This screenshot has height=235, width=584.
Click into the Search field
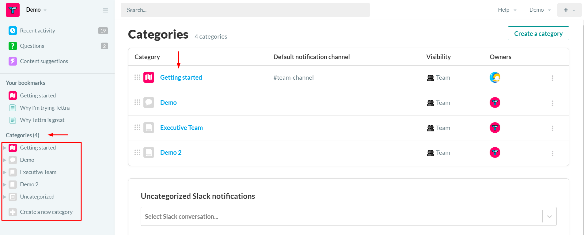pyautogui.click(x=245, y=10)
